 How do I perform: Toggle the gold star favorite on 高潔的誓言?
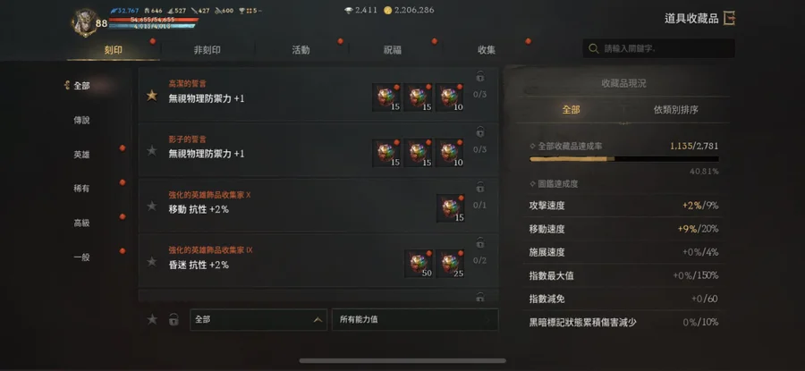tap(152, 96)
